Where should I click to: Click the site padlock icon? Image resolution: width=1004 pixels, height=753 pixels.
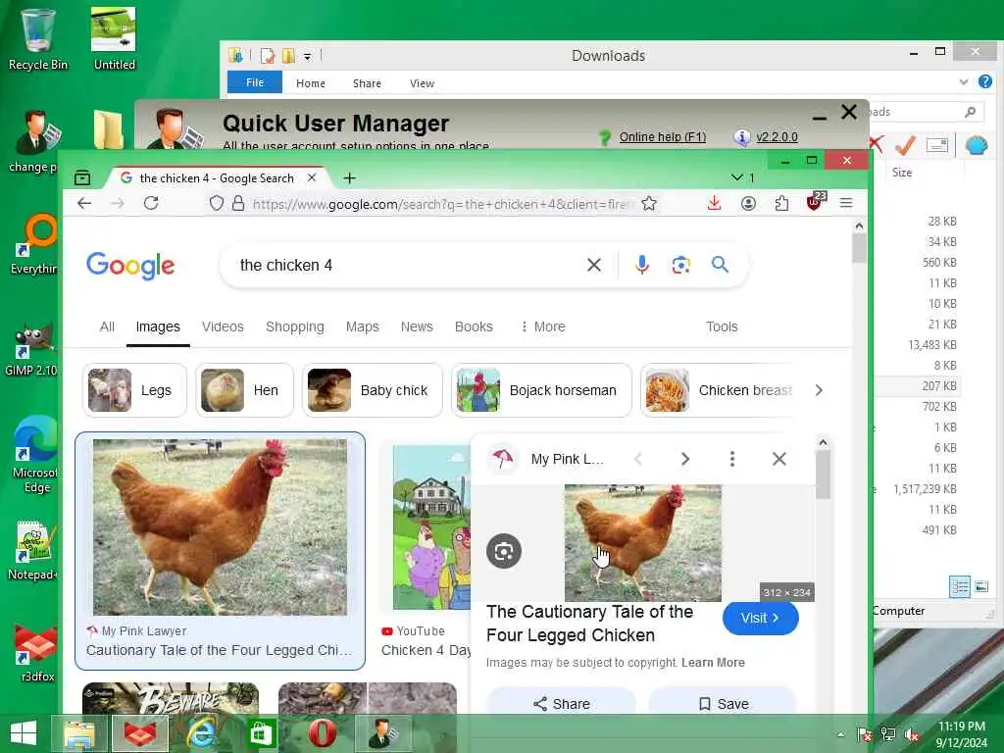[238, 204]
